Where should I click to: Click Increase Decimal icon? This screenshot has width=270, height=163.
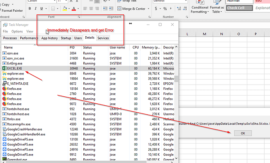click(x=179, y=9)
